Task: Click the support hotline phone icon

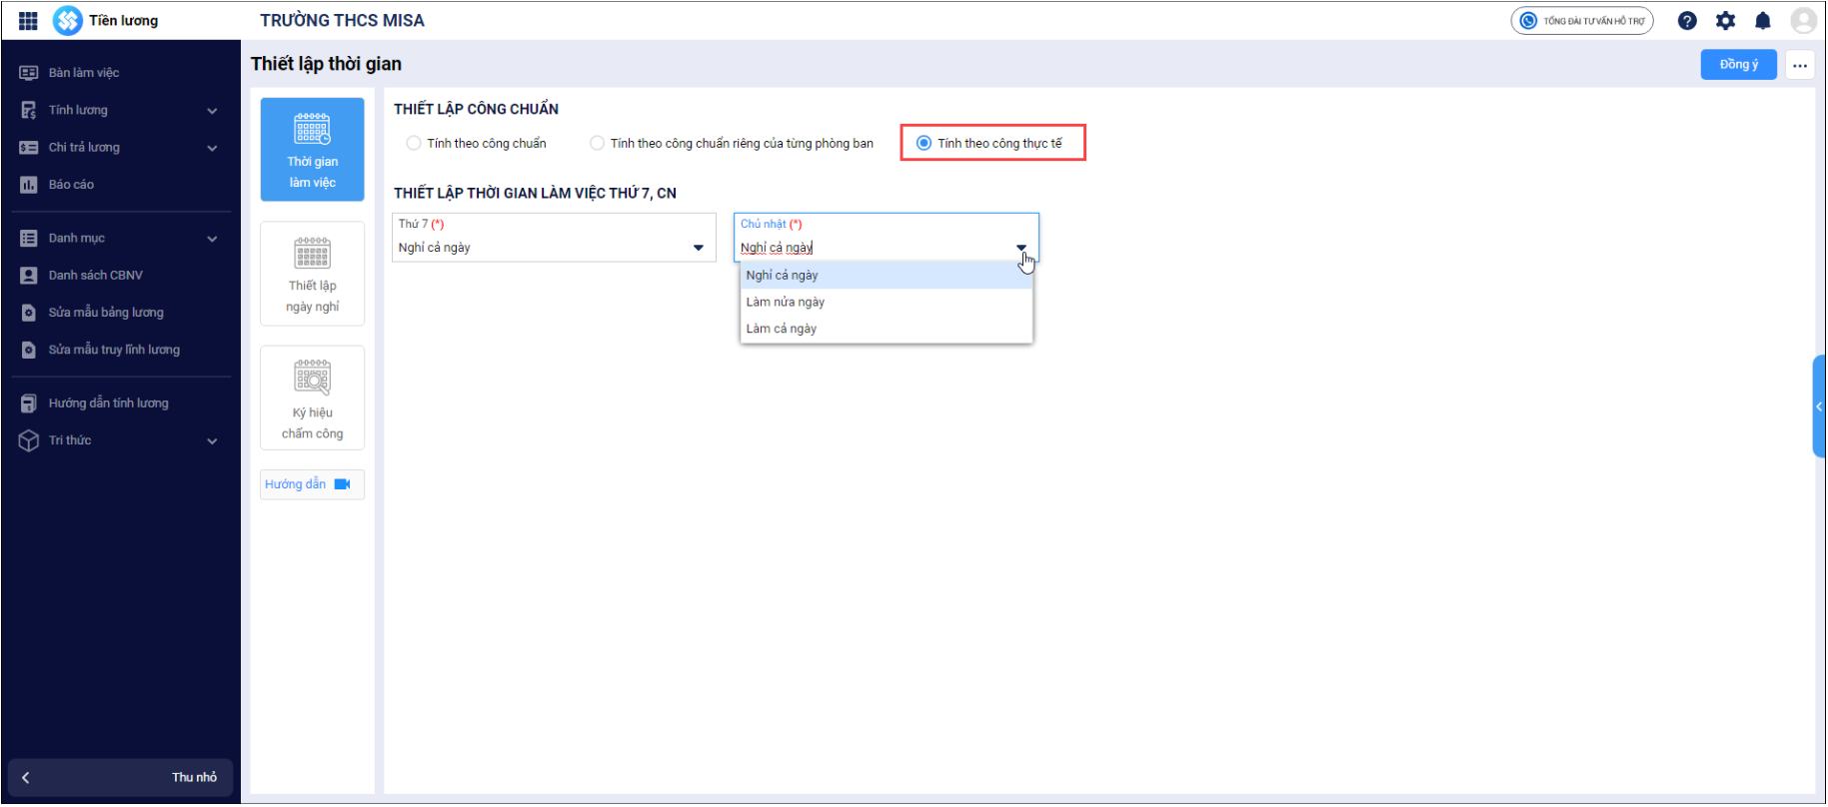Action: click(x=1528, y=21)
